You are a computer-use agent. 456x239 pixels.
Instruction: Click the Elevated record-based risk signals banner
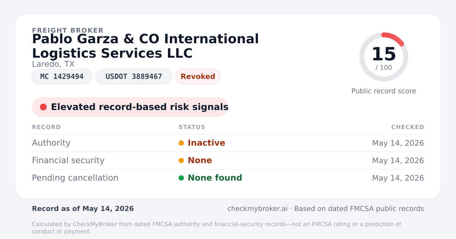[x=130, y=107]
